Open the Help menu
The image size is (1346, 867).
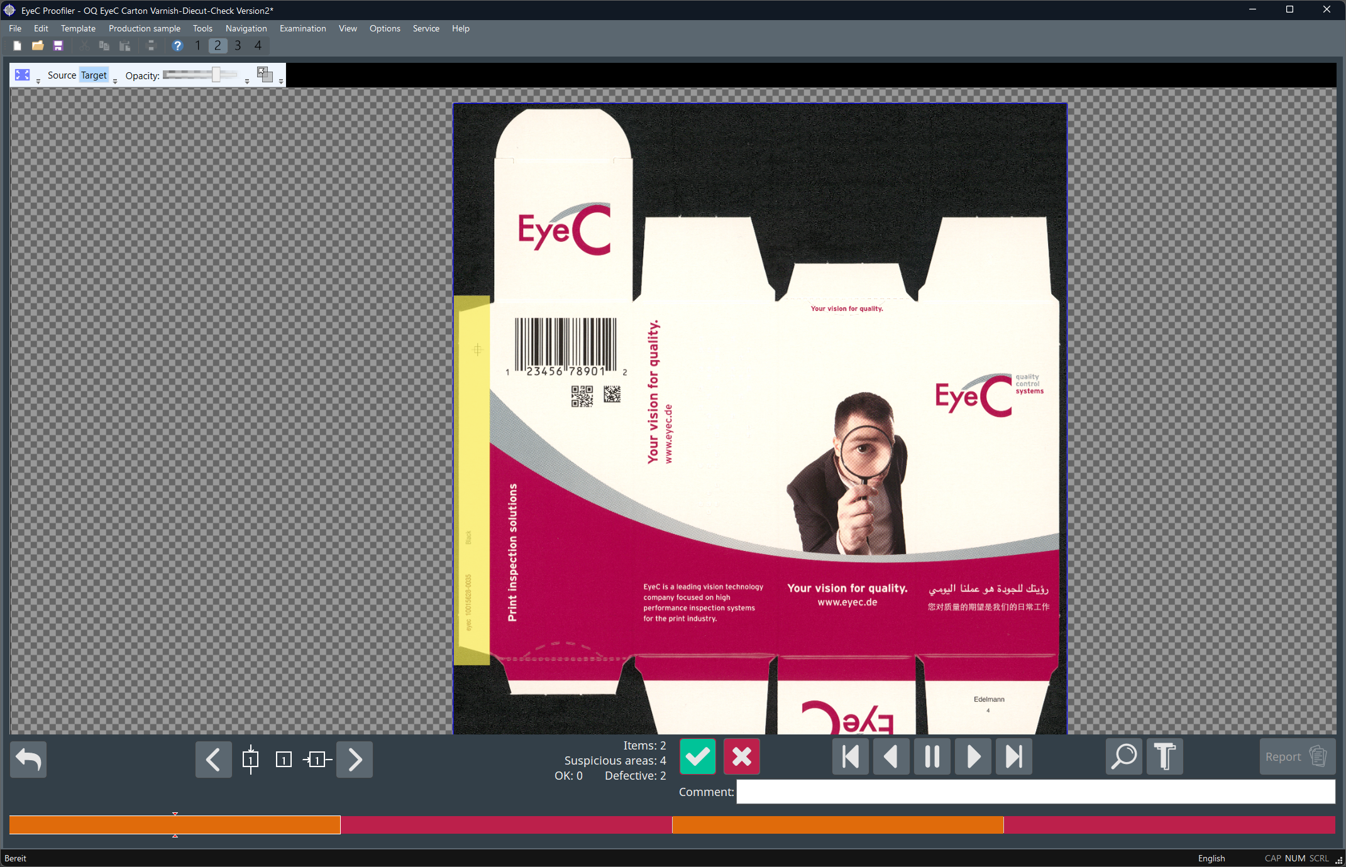461,28
